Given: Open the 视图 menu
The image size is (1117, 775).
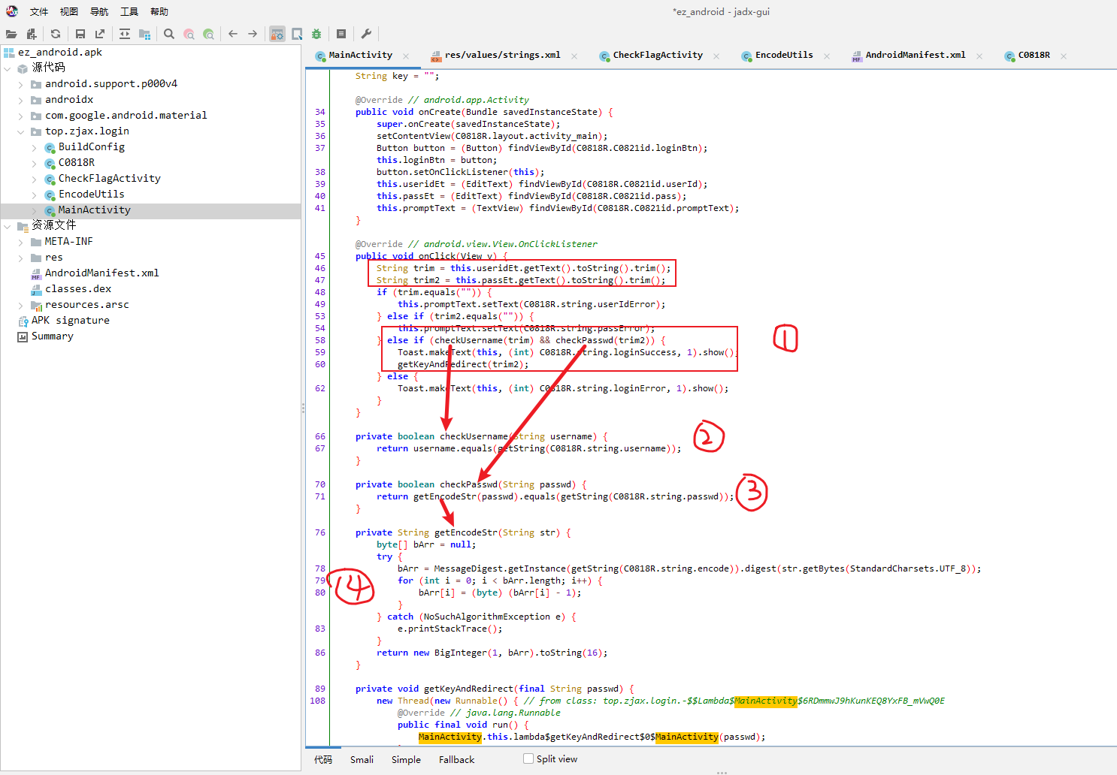Looking at the screenshot, I should [x=69, y=11].
